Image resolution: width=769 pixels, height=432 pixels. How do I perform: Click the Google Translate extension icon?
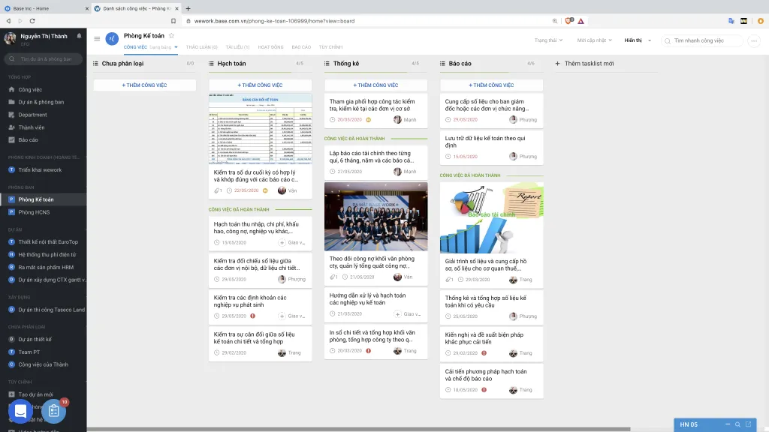731,21
